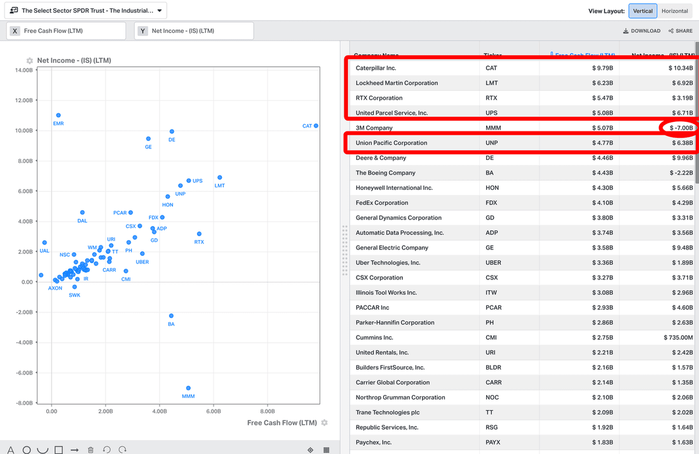
Task: Click the DE data point on chart
Action: (172, 131)
